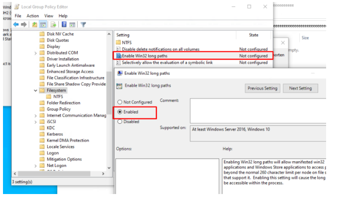This screenshot has height=200, width=345.
Task: Click the Selectively allow evaluation policy icon
Action: pos(118,63)
